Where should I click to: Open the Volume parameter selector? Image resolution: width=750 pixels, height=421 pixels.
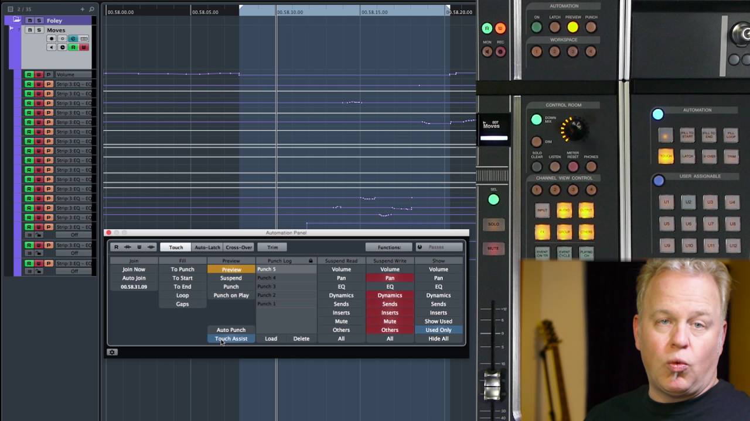[73, 74]
